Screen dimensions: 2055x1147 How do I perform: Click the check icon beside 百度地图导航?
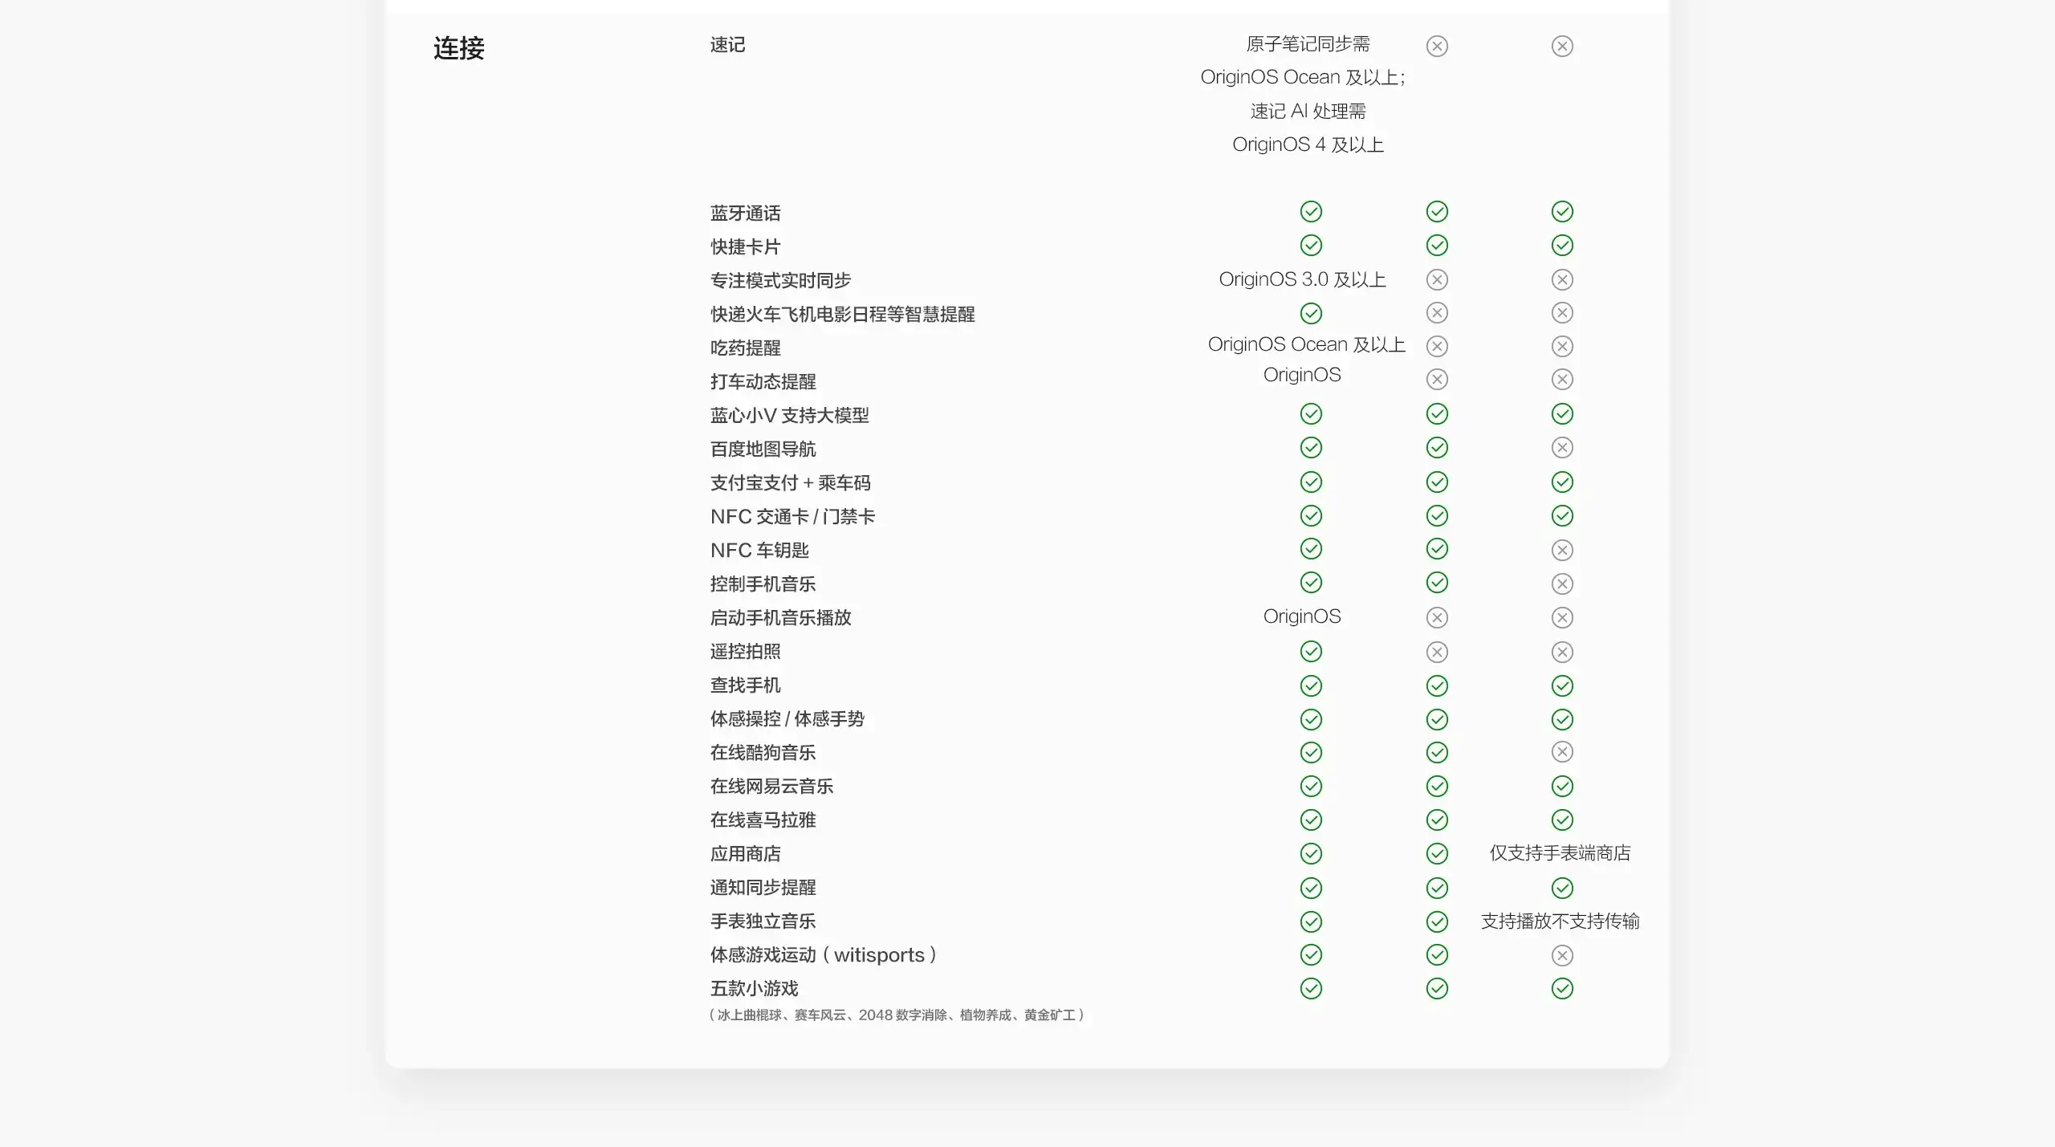(1311, 448)
